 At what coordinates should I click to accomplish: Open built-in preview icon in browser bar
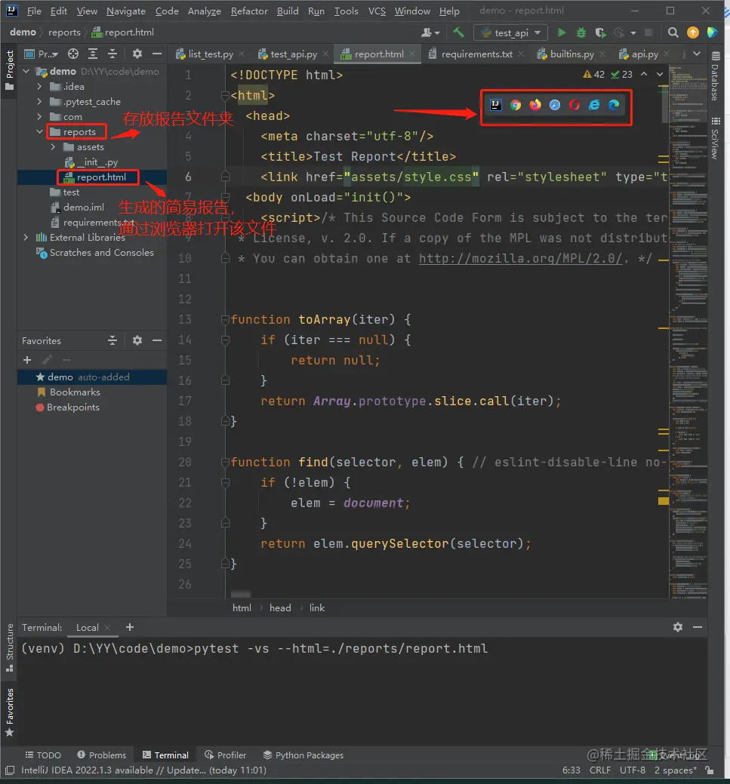(x=496, y=105)
